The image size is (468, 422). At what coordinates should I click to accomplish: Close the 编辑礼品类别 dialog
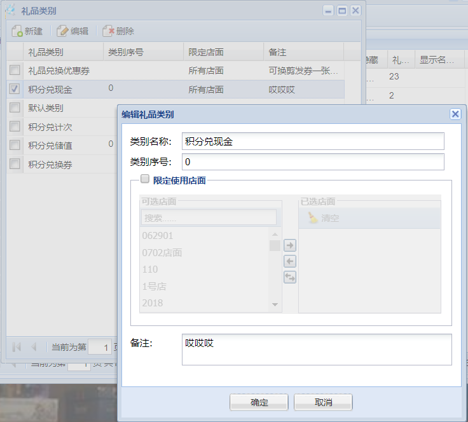455,114
